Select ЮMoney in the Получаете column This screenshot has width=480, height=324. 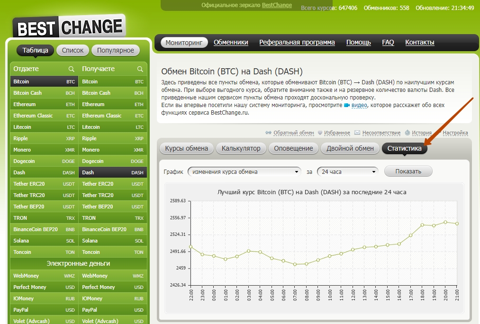click(x=113, y=298)
